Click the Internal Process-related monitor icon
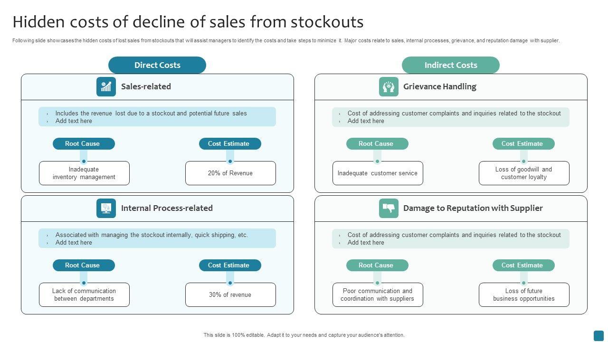The width and height of the screenshot is (608, 342). (x=106, y=208)
